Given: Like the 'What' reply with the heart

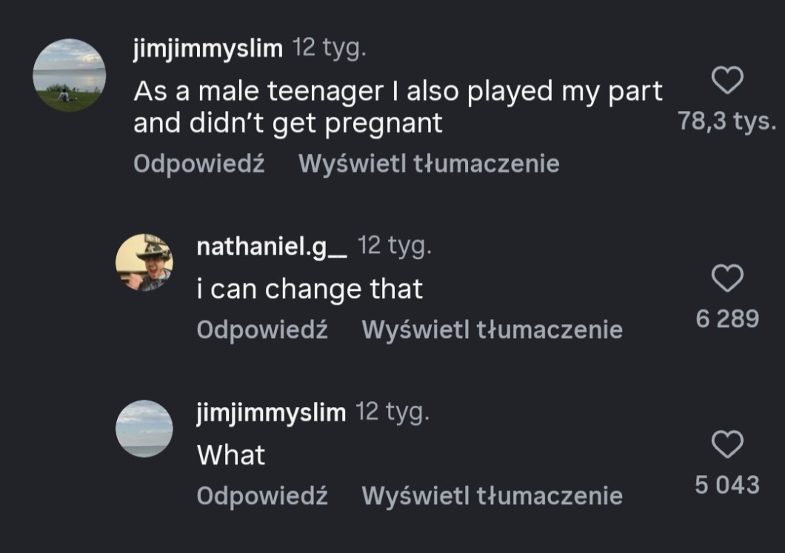Looking at the screenshot, I should pyautogui.click(x=727, y=445).
